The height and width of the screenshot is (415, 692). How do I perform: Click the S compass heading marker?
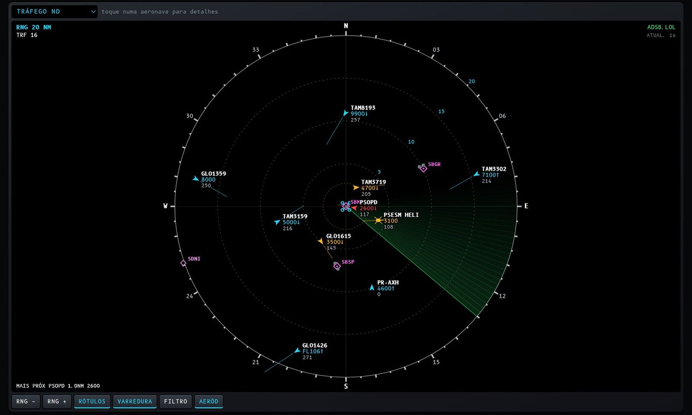point(346,386)
